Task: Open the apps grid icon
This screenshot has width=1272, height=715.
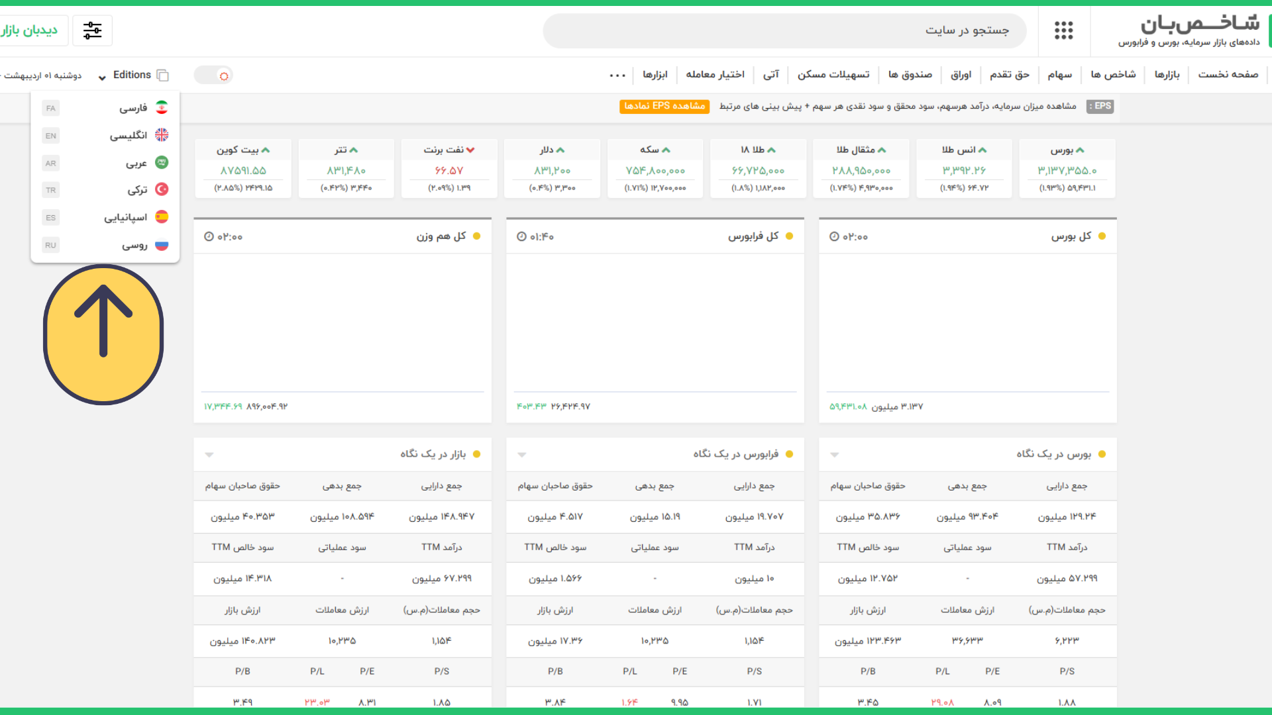Action: click(1063, 30)
